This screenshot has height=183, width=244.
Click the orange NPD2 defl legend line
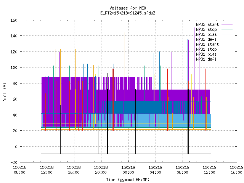tap(227, 39)
